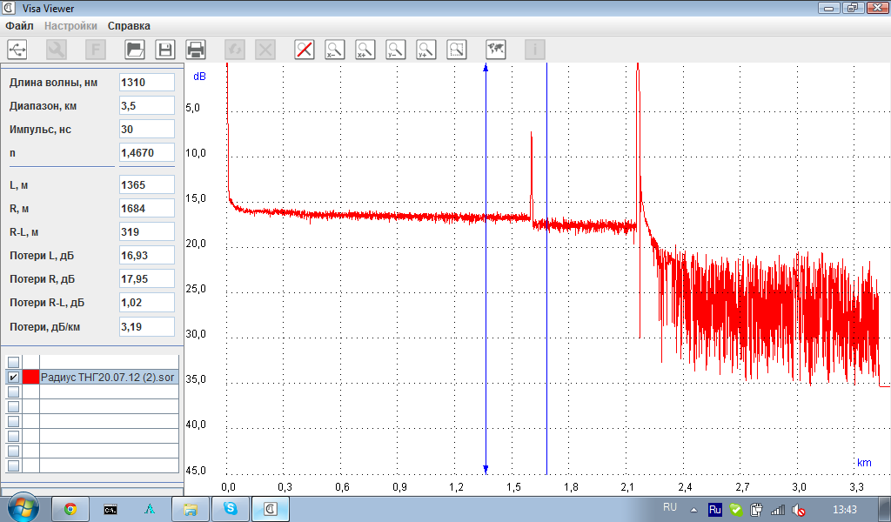
Task: Open Skype from the Windows taskbar
Action: [x=231, y=509]
